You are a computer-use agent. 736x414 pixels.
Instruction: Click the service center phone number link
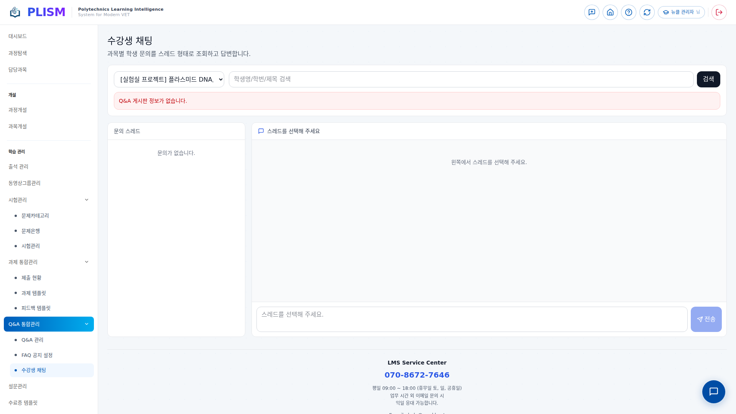[417, 375]
